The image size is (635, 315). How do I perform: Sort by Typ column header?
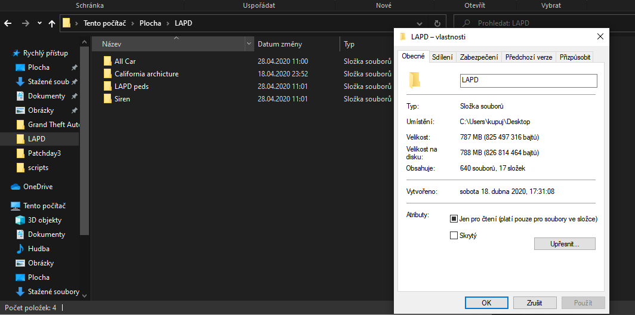[x=366, y=44]
